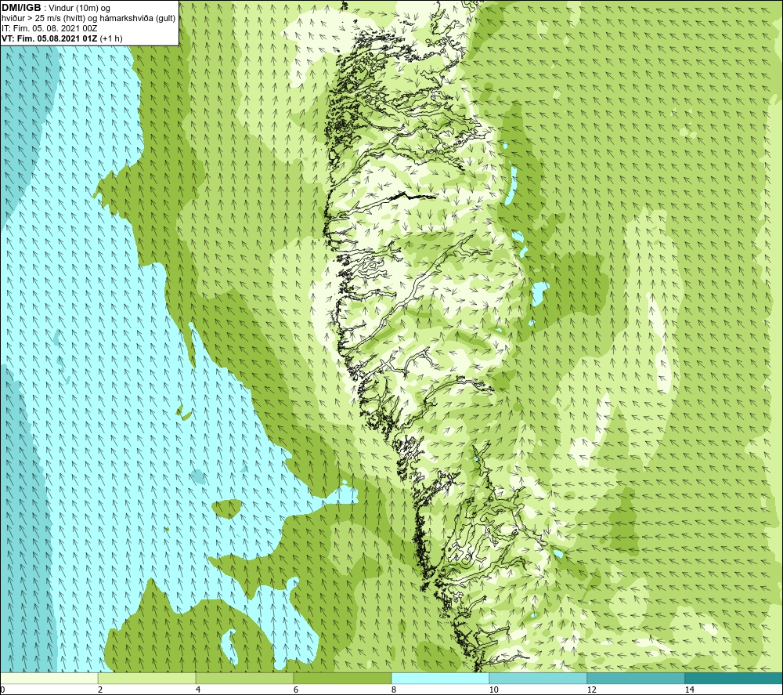
Task: Click the 'IT: Fim. 05. 08. 2021 00Z' line
Action: [49, 28]
